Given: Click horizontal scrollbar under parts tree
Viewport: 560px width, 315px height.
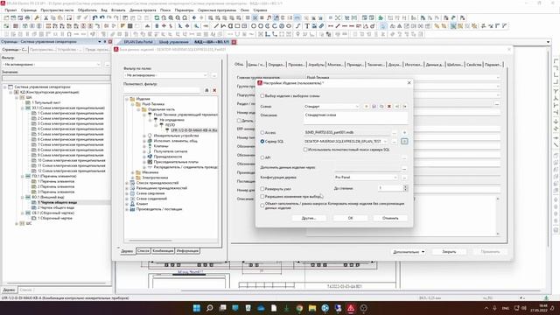Looking at the screenshot, I should 150,241.
